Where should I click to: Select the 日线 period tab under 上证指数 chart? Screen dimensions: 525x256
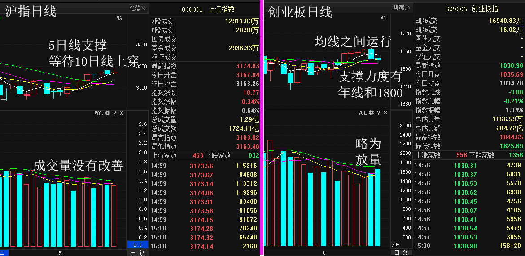point(137,253)
